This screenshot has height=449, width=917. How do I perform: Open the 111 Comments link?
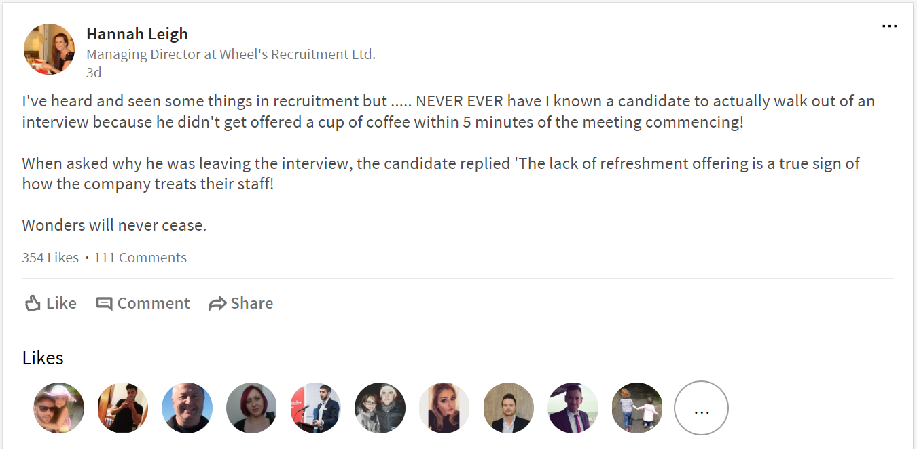click(140, 258)
